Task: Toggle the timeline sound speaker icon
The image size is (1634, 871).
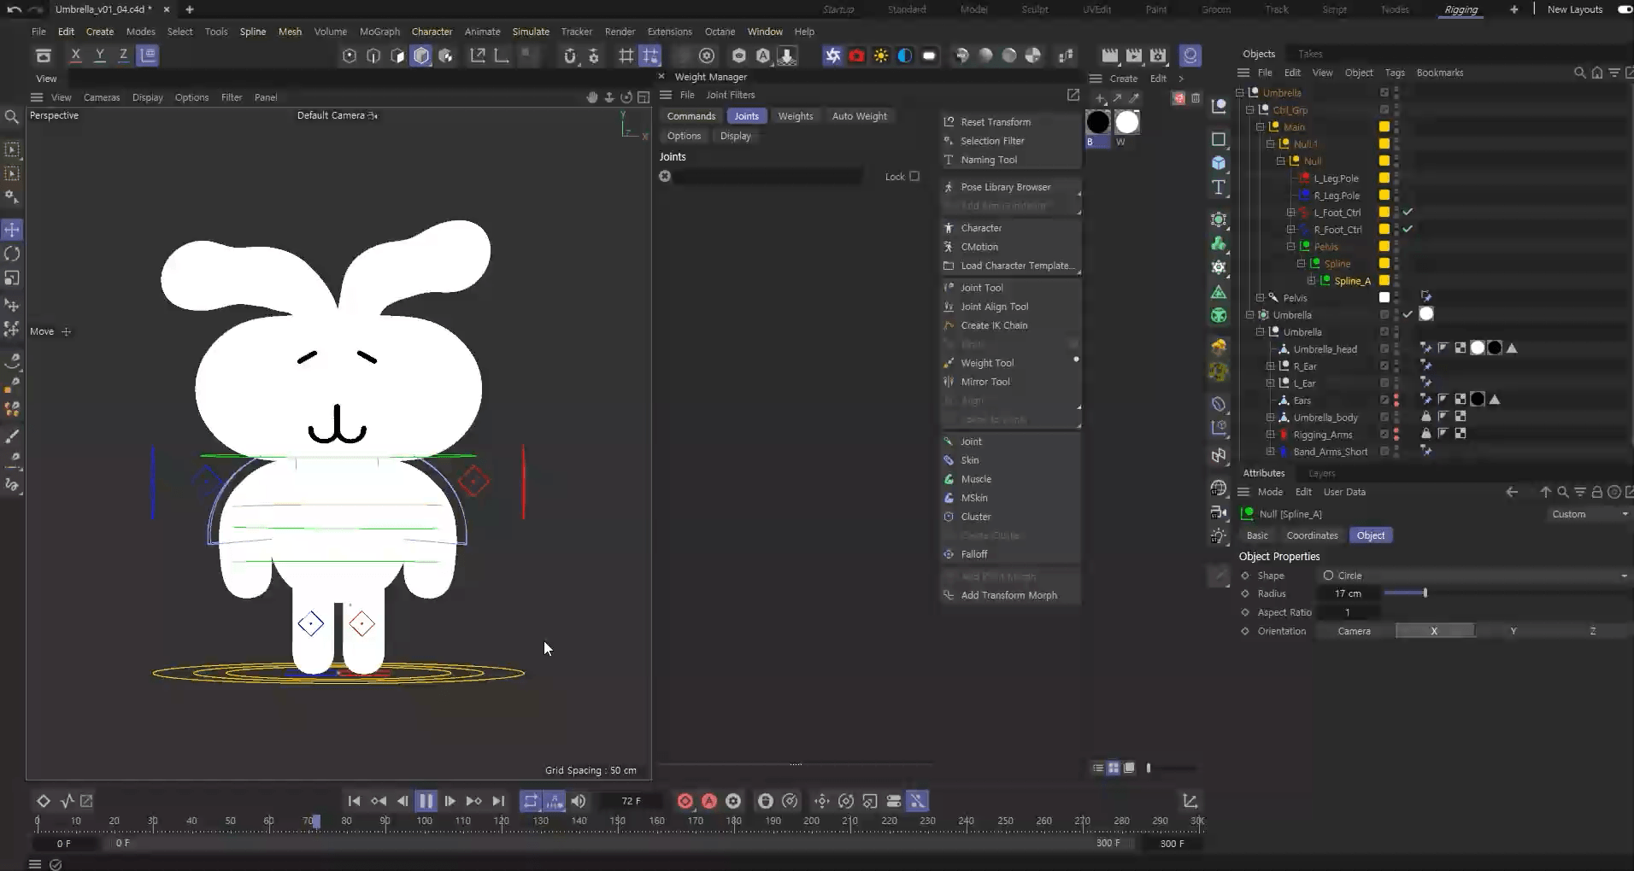Action: [579, 801]
